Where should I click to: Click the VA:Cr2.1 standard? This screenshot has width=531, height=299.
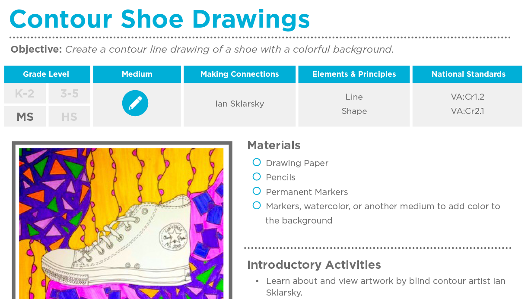click(x=467, y=111)
